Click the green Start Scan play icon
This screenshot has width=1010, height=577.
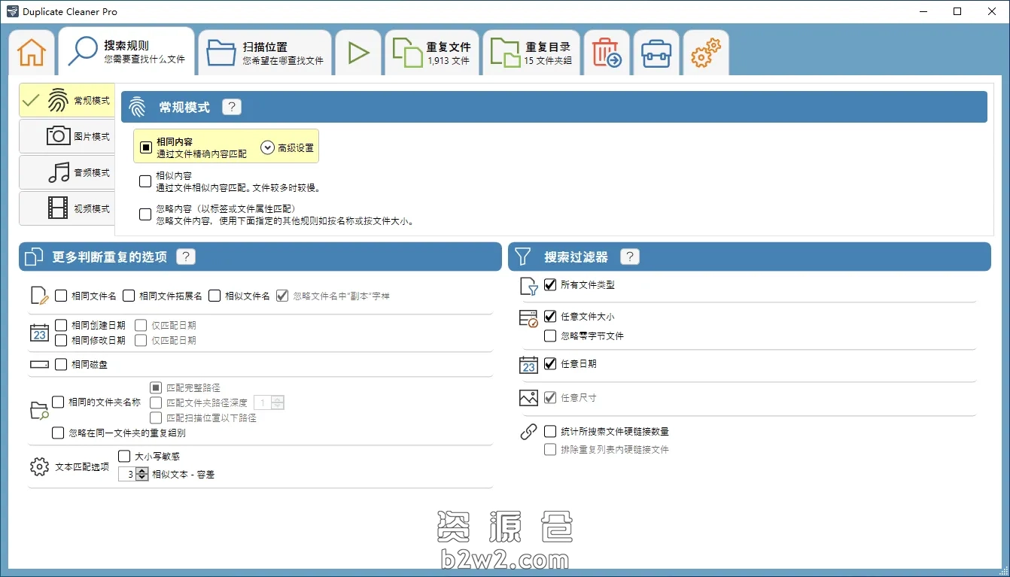pyautogui.click(x=358, y=53)
